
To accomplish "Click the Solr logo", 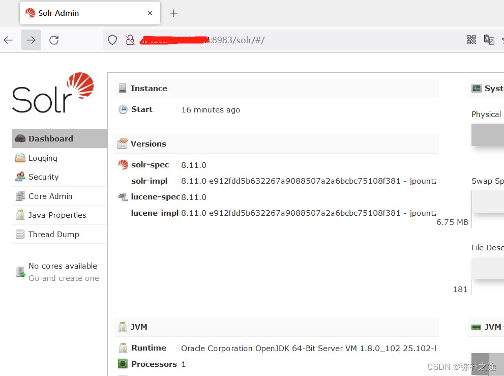I will pos(53,93).
